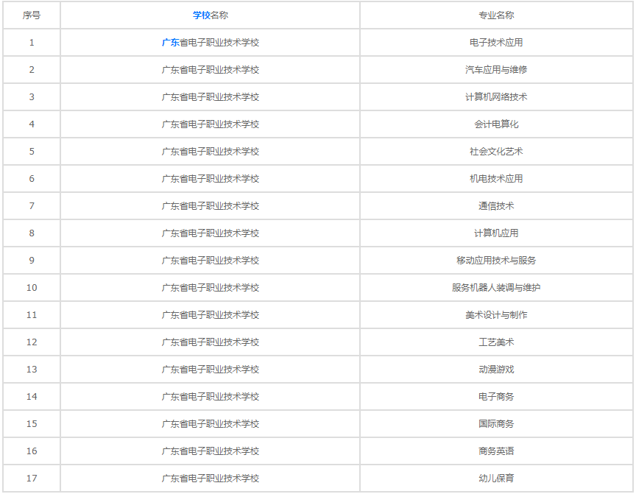Select the 动漫游戏 major cell
The image size is (636, 494).
point(495,370)
